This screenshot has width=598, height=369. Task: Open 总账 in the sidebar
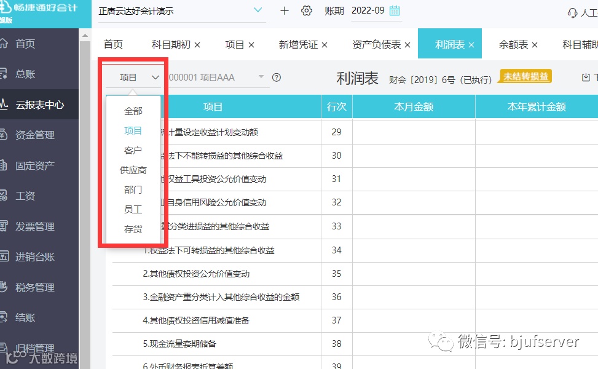click(25, 74)
